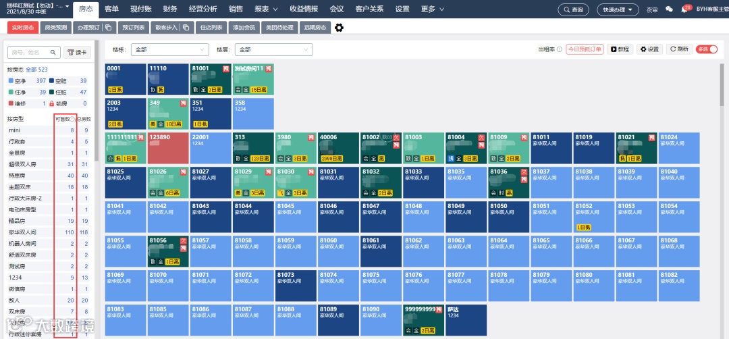Image resolution: width=729 pixels, height=339 pixels.
Task: Click the 全部 523 link
Action: pos(36,70)
